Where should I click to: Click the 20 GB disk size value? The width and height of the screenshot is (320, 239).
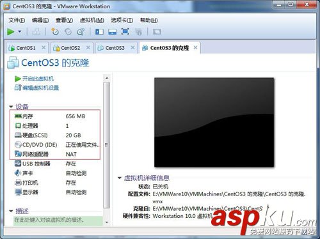[x=73, y=135]
